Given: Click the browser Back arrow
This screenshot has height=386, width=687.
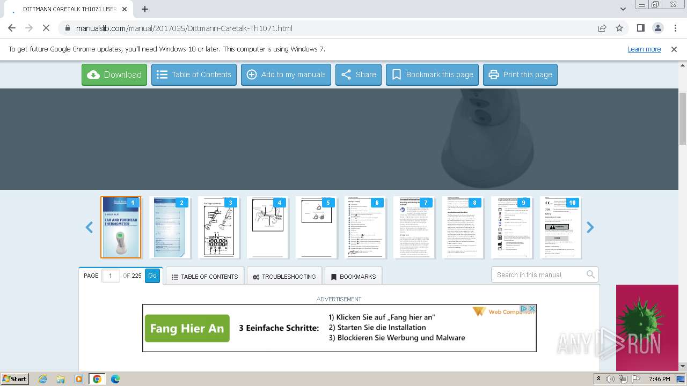Looking at the screenshot, I should pyautogui.click(x=12, y=28).
